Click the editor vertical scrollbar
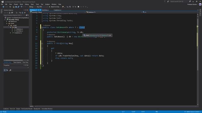 click(198, 45)
